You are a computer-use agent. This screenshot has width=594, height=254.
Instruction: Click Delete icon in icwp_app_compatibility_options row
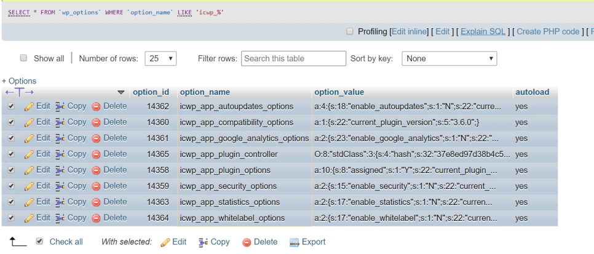point(96,123)
